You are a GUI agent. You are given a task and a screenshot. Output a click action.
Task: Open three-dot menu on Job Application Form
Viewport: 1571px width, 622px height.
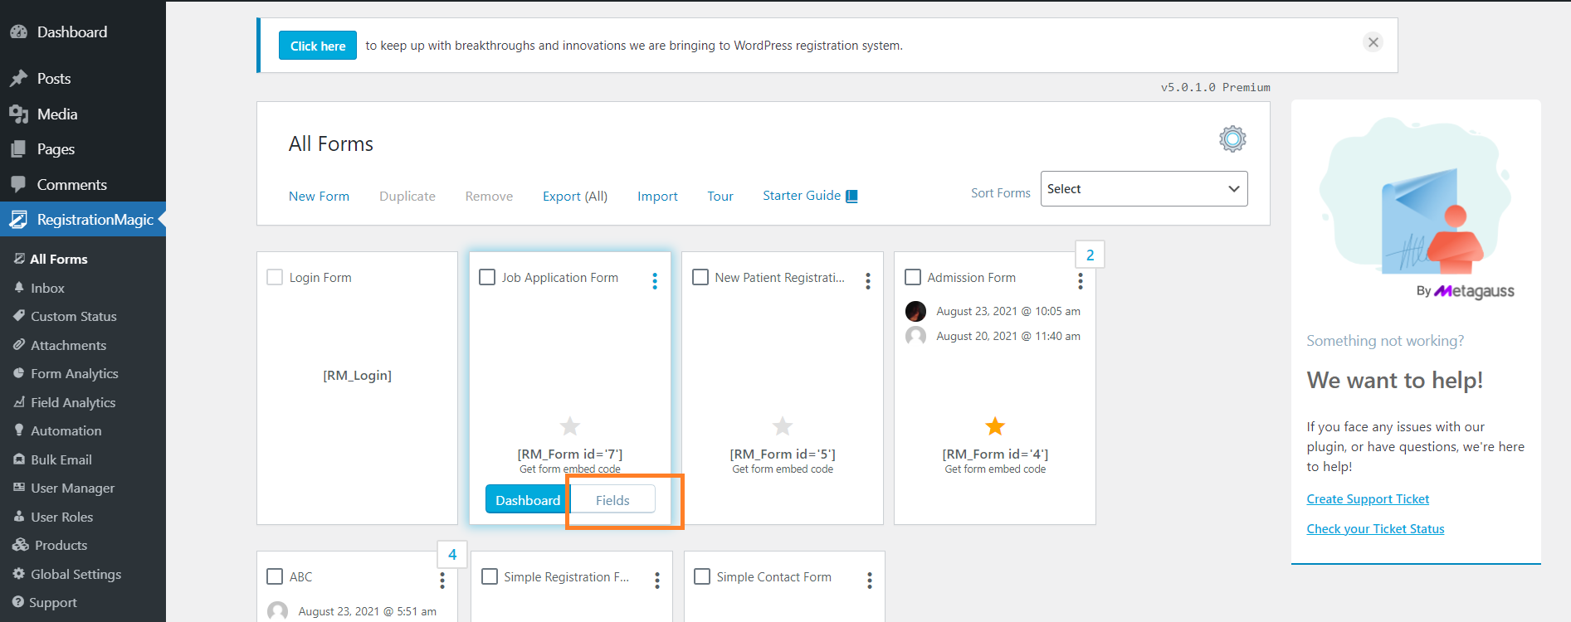click(655, 281)
